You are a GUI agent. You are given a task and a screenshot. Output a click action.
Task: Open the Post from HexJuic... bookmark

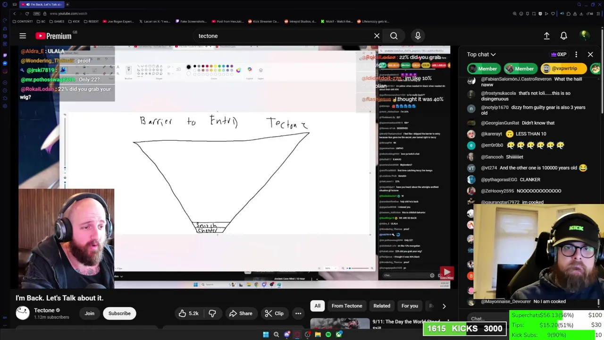pos(228,21)
